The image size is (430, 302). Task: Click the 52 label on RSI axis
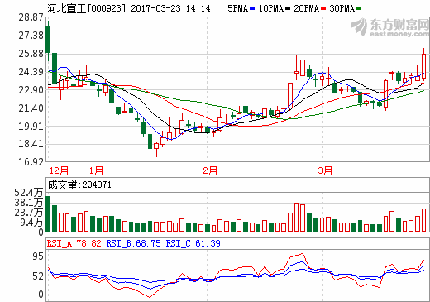click(x=38, y=276)
